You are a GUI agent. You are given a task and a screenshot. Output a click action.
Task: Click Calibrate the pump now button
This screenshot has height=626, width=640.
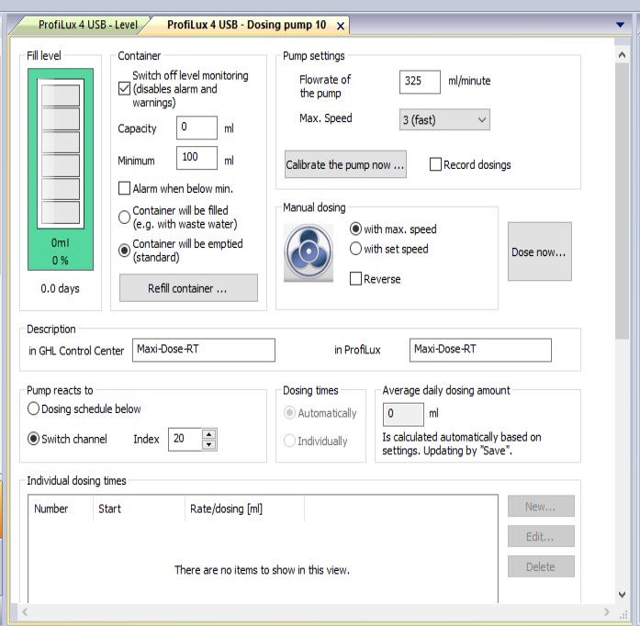(345, 164)
